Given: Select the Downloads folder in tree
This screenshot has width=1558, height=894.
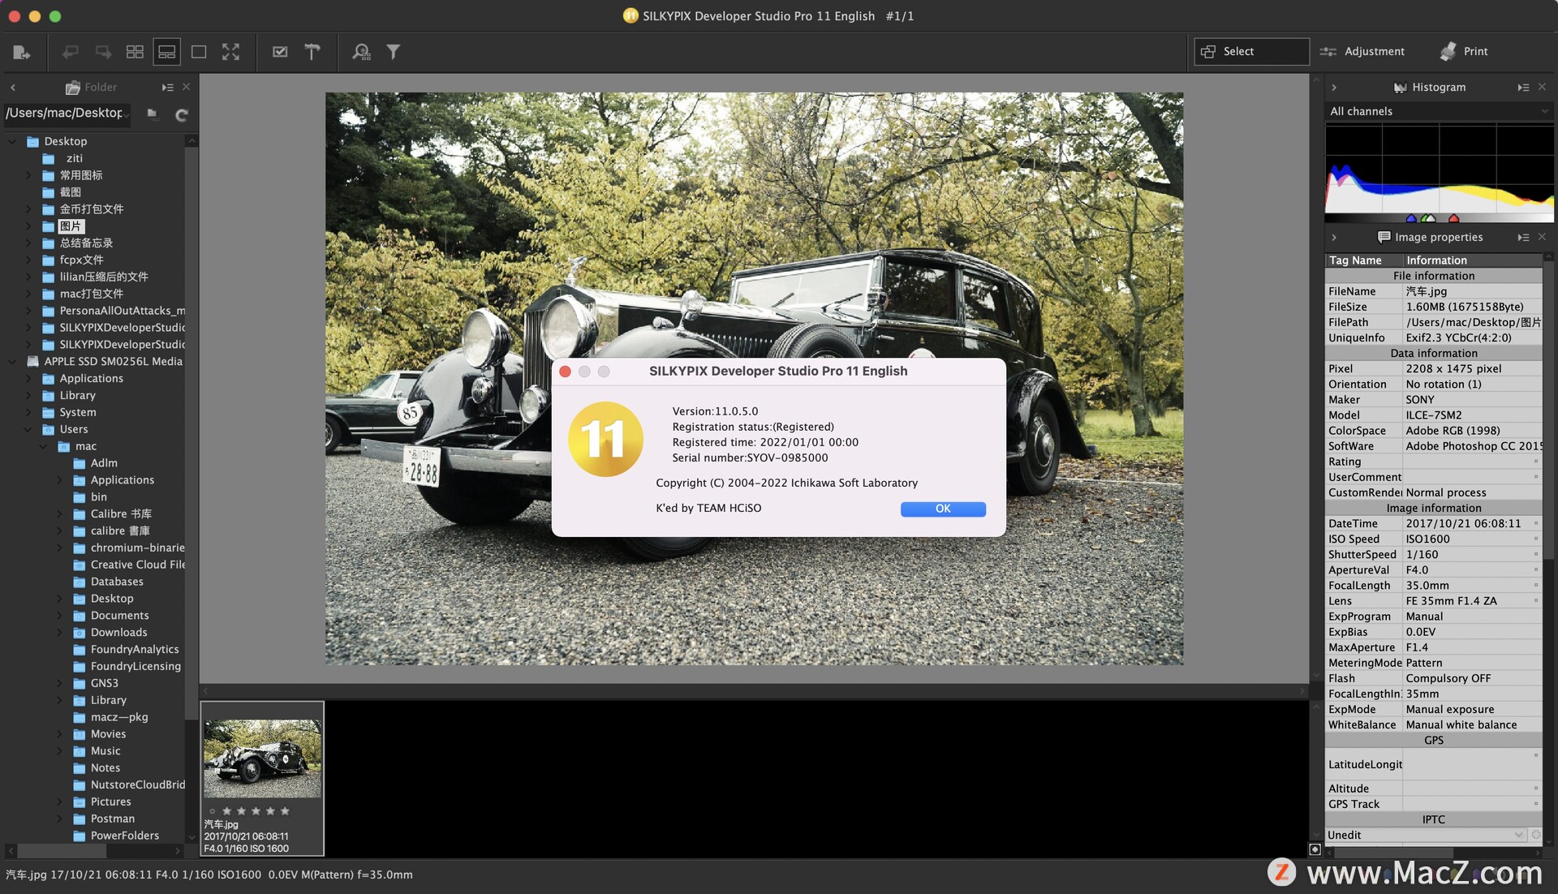Looking at the screenshot, I should (118, 632).
